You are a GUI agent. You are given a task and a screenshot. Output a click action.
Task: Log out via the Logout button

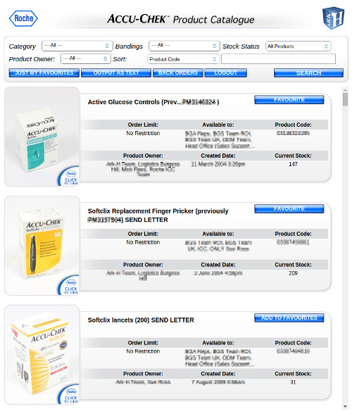pyautogui.click(x=226, y=73)
